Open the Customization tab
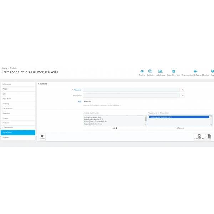214x214 pixels. tap(18, 128)
